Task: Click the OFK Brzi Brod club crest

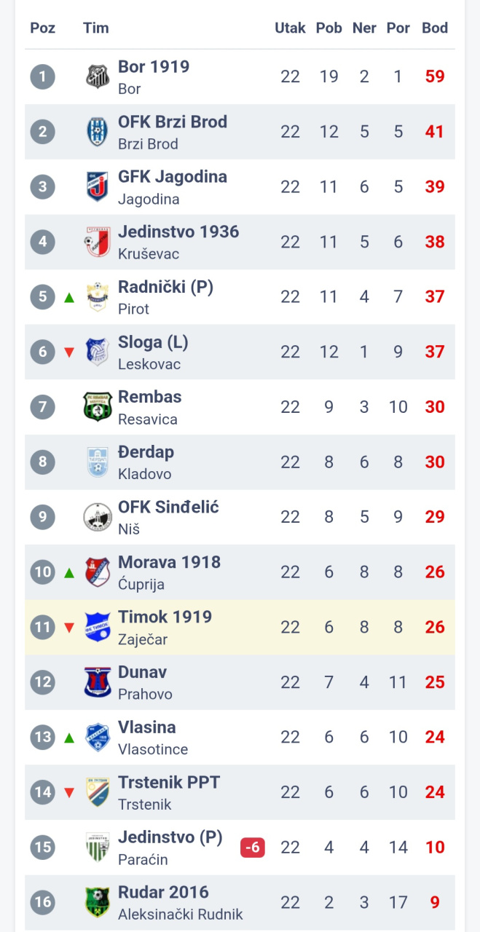Action: click(97, 132)
